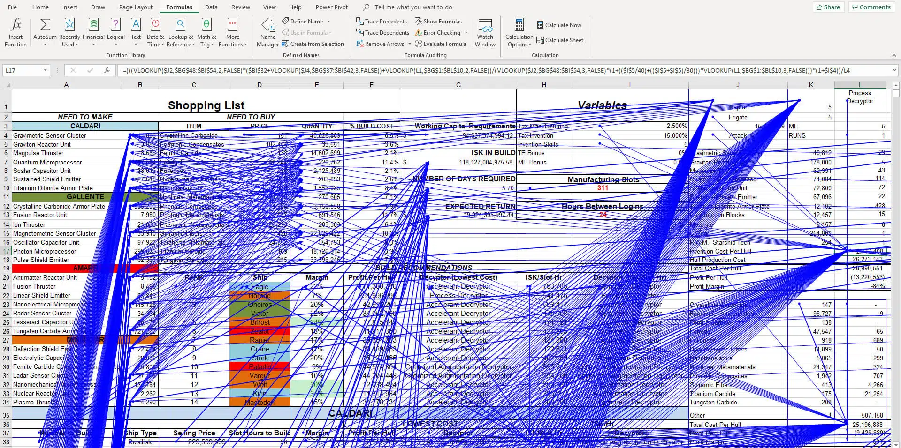Image resolution: width=901 pixels, height=448 pixels.
Task: Expand the Error Checking dropdown arrow
Action: [x=466, y=33]
